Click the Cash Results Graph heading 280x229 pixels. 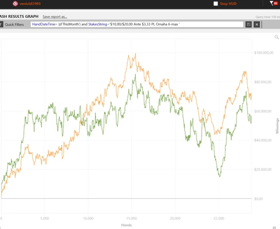[x=19, y=17]
